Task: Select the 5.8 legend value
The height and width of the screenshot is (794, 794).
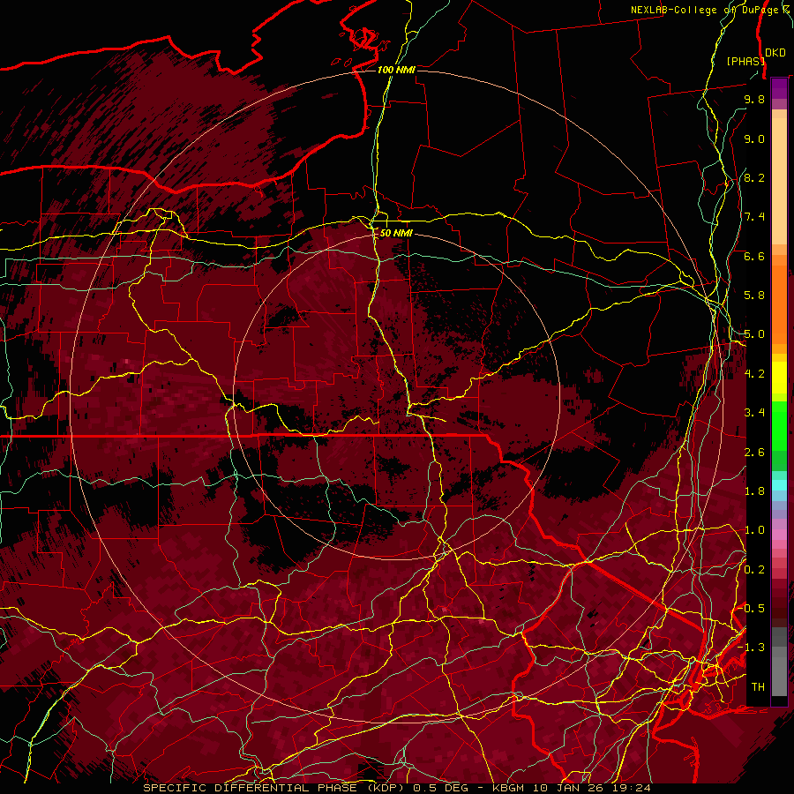Action: click(754, 296)
